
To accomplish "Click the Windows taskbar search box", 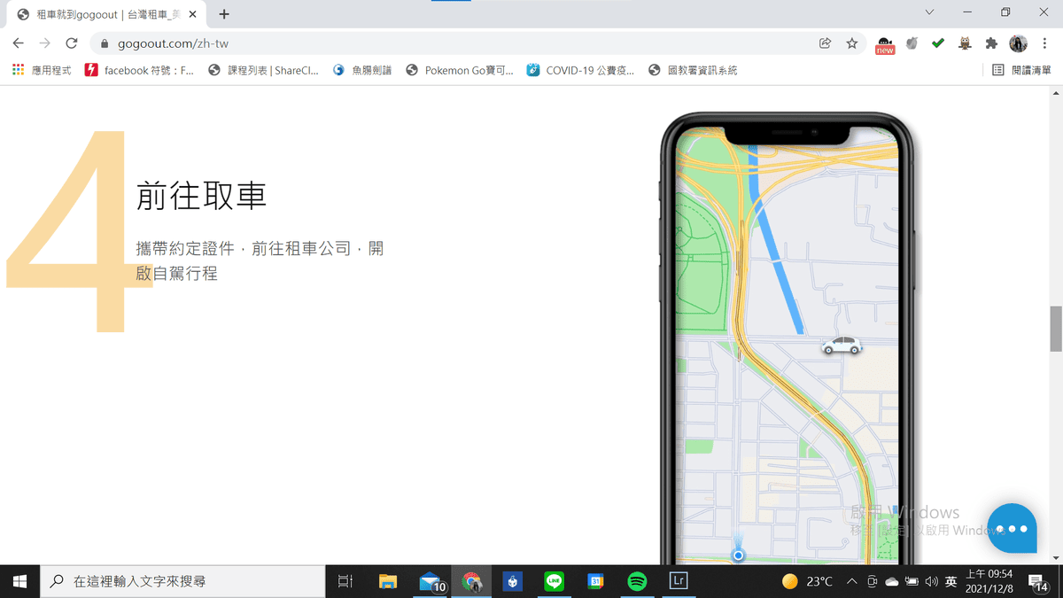I will [x=184, y=581].
